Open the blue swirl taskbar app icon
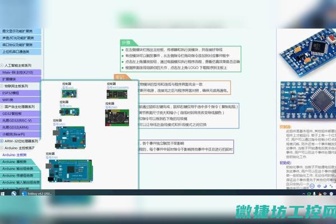 (x=14, y=194)
